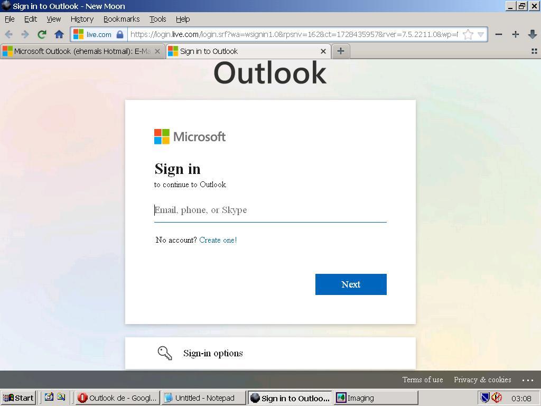Click the Sign in to Outlook taskbar button
This screenshot has height=406, width=541.
290,398
